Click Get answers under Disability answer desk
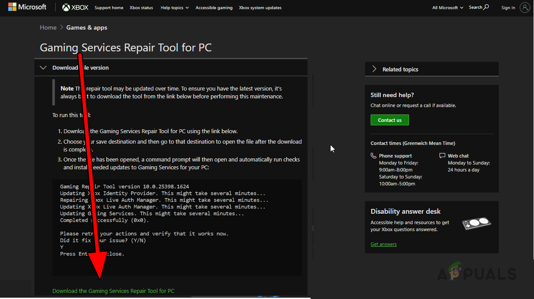 click(x=383, y=244)
